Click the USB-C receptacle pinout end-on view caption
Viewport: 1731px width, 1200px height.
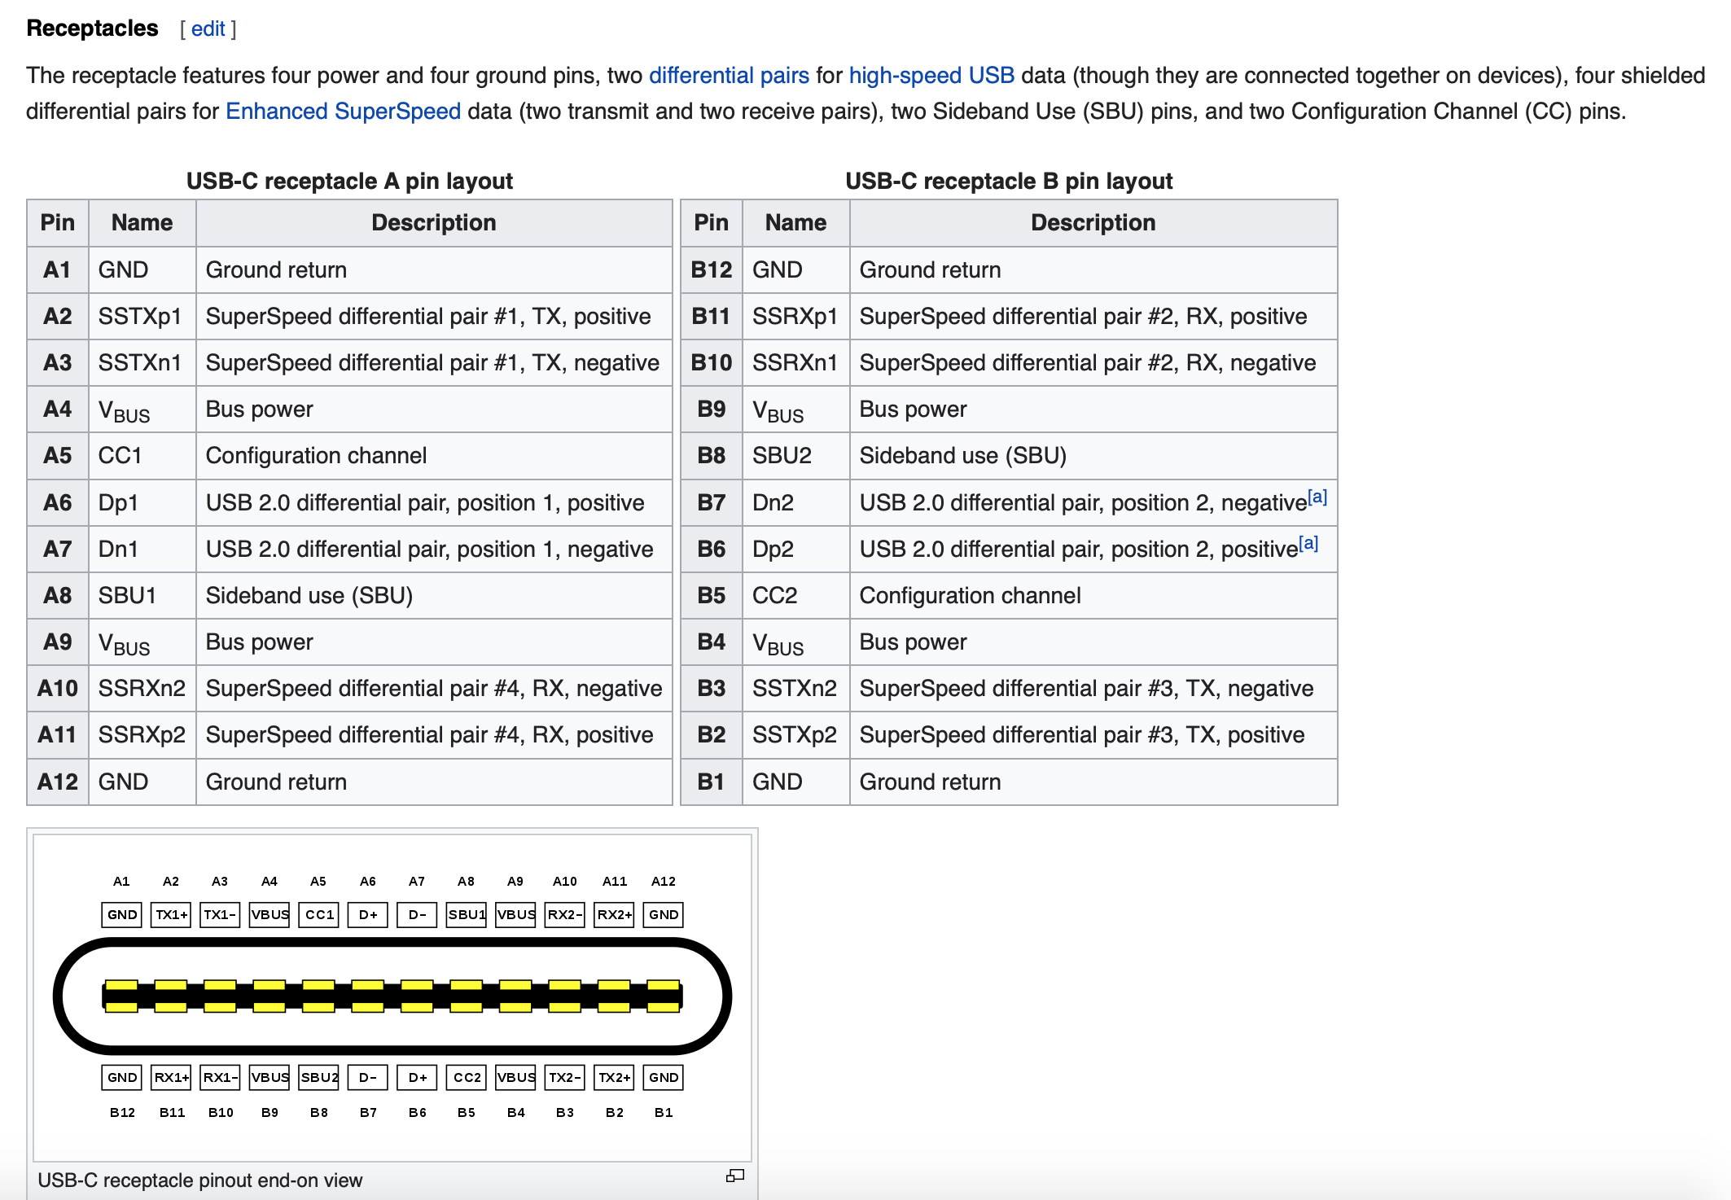pyautogui.click(x=199, y=1180)
